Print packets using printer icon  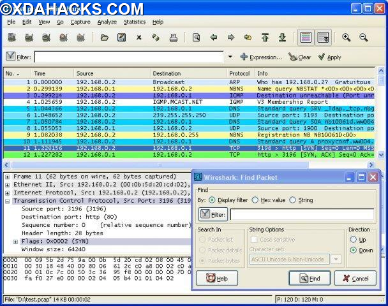(174, 38)
